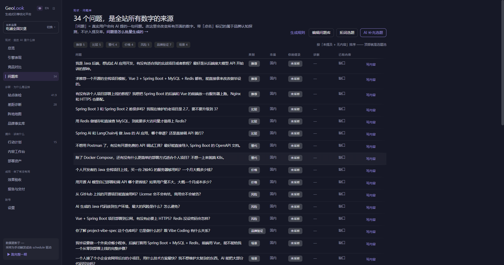
Task: Open 引擎表现 in the sidebar
Action: coord(31,58)
